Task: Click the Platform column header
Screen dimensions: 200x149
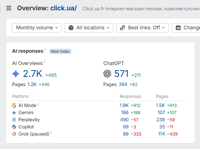Action: coord(20,96)
